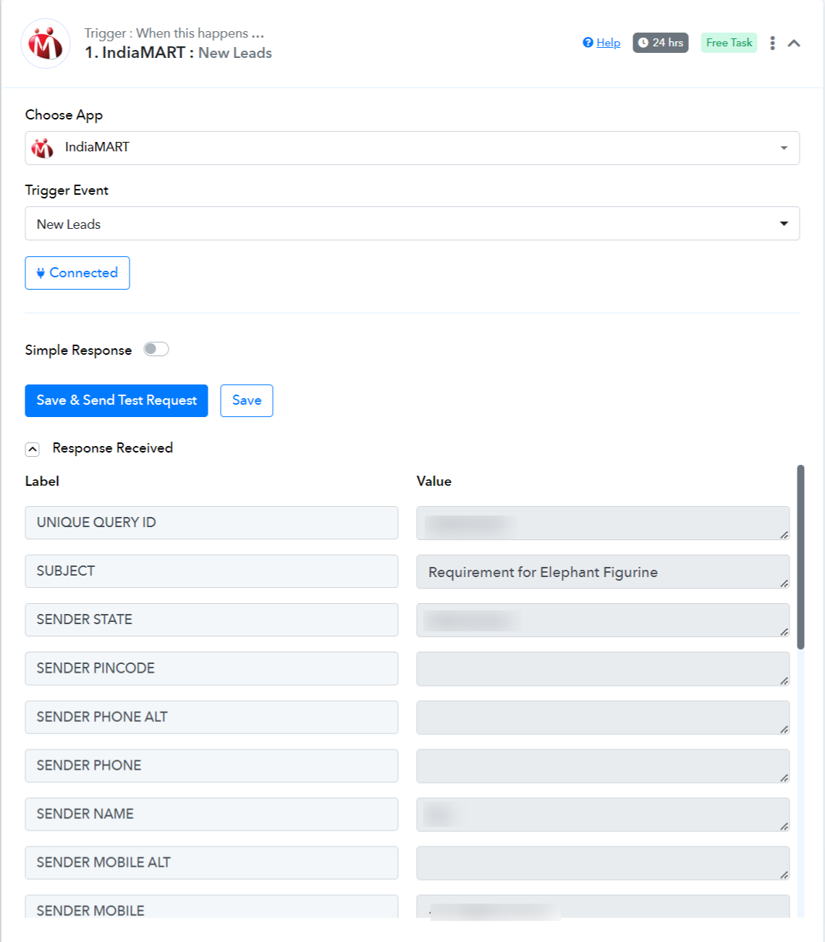825x942 pixels.
Task: Click the SENDER PHONE ALT value field
Action: coord(603,717)
